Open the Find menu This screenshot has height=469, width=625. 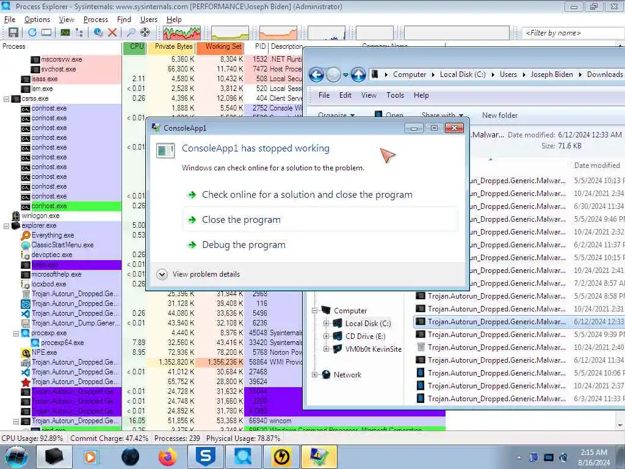(124, 20)
